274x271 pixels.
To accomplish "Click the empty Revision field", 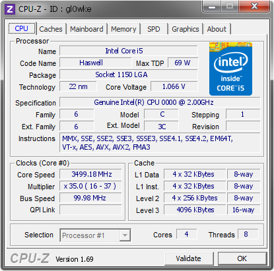I will (x=243, y=127).
